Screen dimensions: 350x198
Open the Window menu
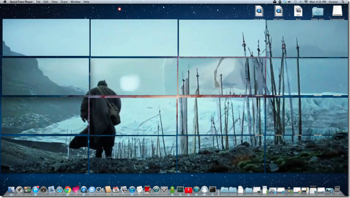click(x=75, y=2)
